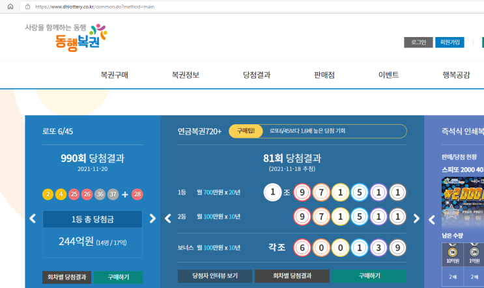This screenshot has width=484, height=288.
Task: Click the lotto 구매하기 button
Action: 118,277
